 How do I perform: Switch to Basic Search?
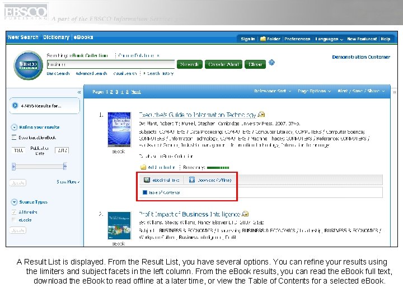coord(58,73)
